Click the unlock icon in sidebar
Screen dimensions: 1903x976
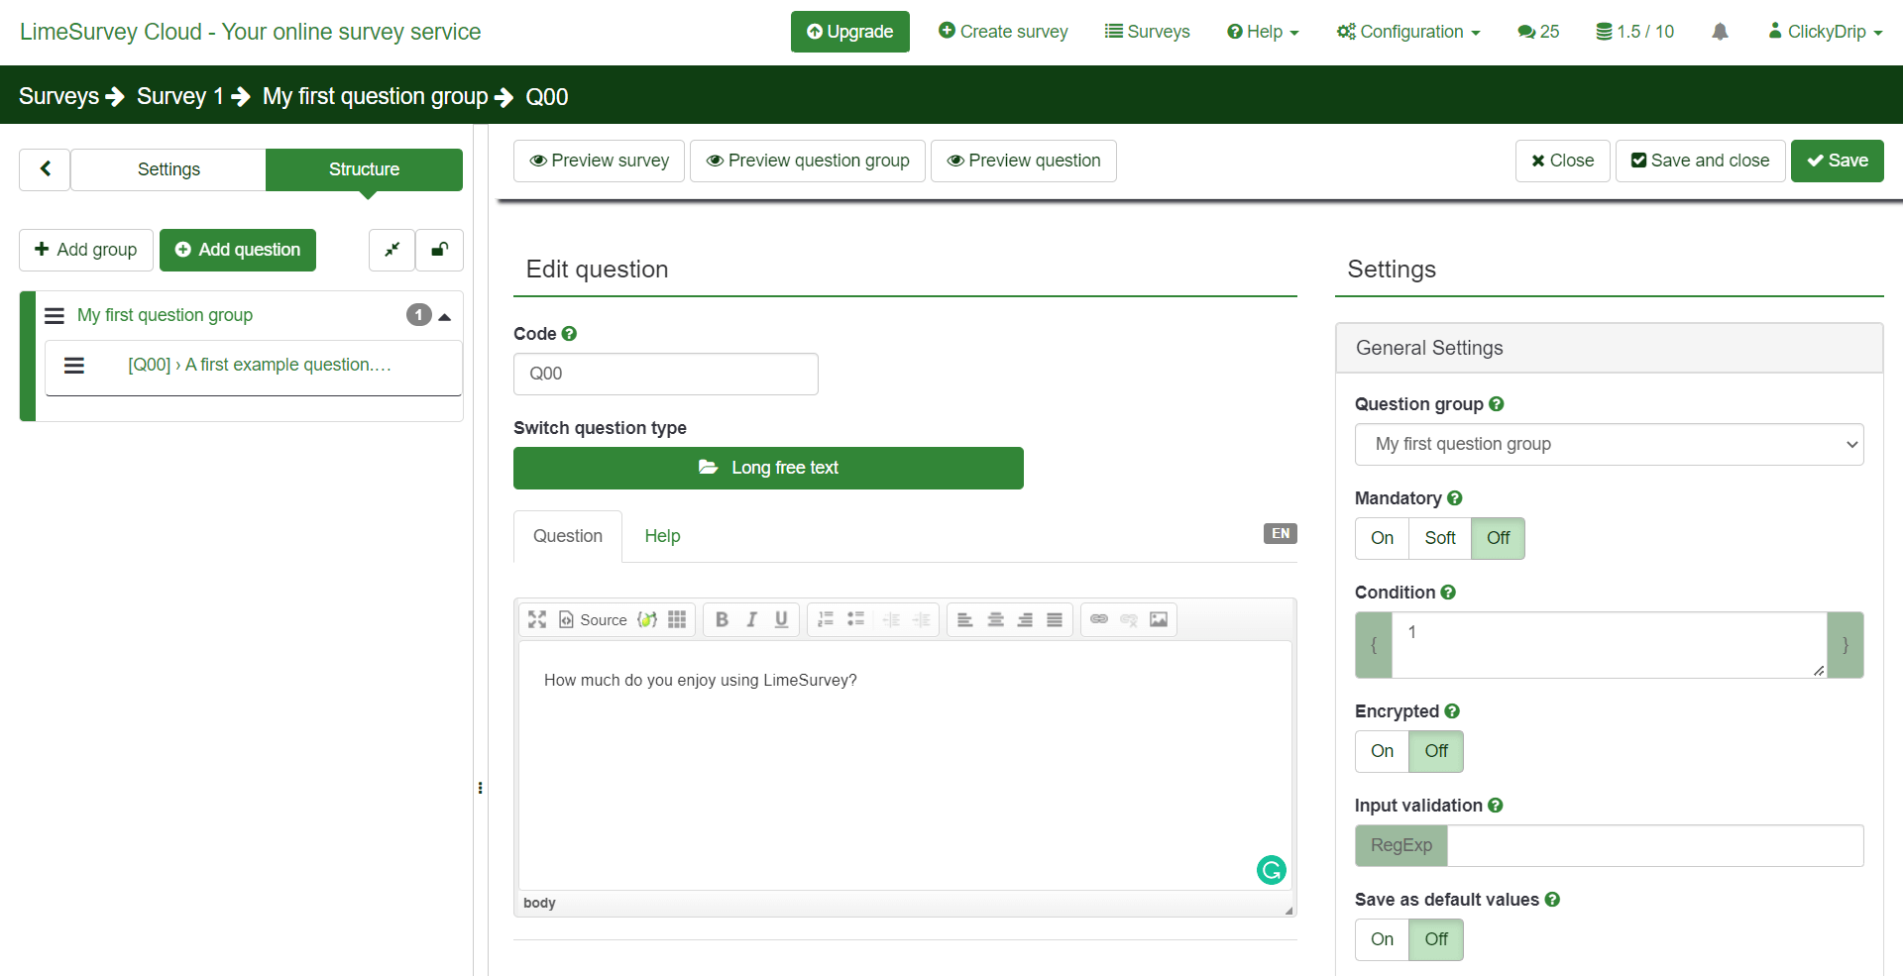click(x=439, y=250)
